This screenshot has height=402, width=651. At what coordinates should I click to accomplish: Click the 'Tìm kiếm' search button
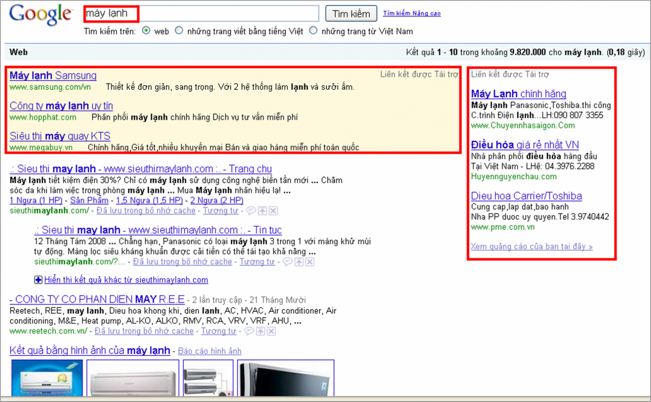click(x=351, y=14)
